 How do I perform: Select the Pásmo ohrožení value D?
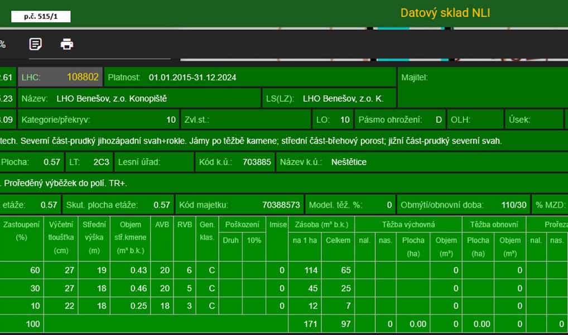(x=439, y=119)
